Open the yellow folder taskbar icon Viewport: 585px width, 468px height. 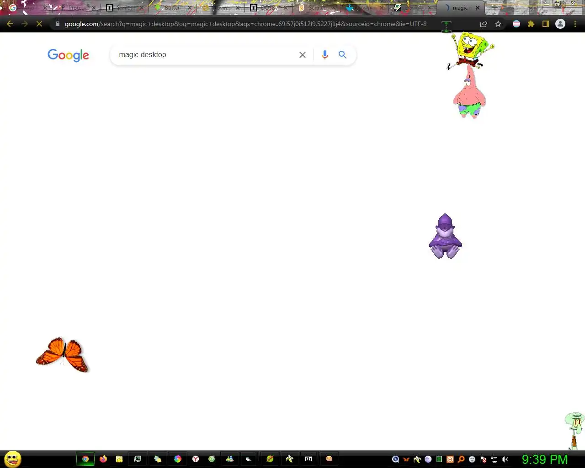click(119, 459)
